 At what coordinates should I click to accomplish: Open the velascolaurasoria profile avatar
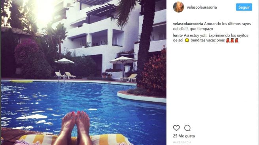[x=178, y=7]
